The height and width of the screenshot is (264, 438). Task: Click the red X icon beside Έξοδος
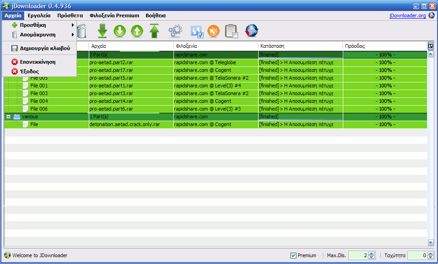click(15, 71)
